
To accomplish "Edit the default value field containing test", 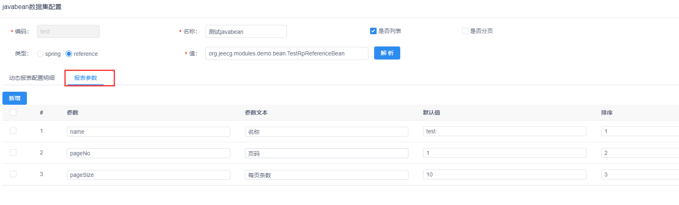I will tap(505, 131).
